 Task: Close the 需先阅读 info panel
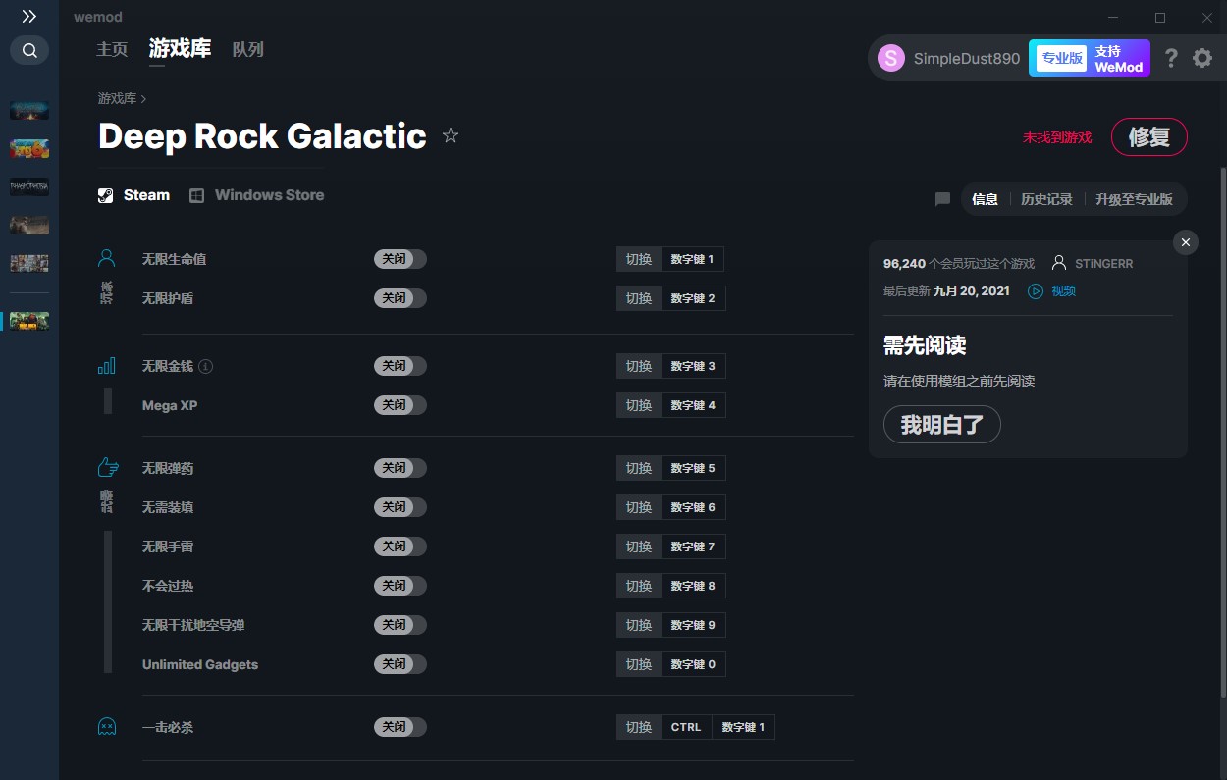pos(1186,242)
